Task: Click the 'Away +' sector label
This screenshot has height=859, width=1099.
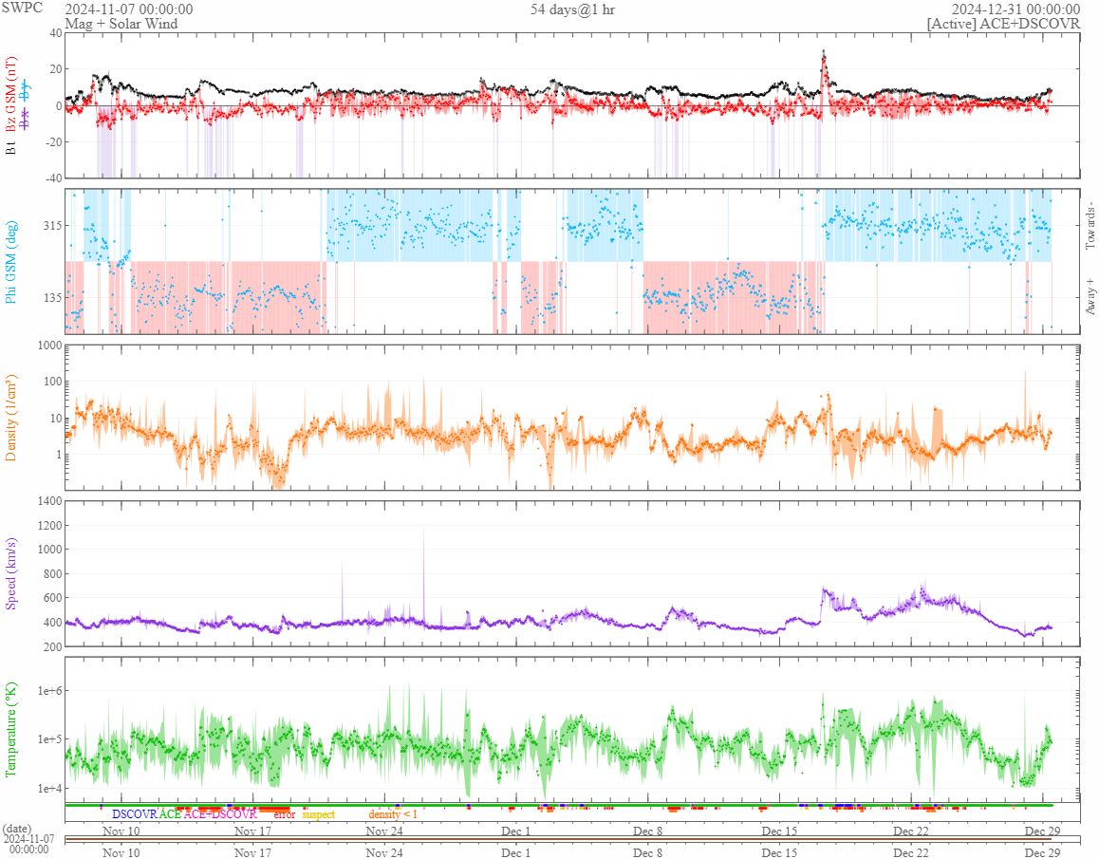Action: click(1090, 297)
